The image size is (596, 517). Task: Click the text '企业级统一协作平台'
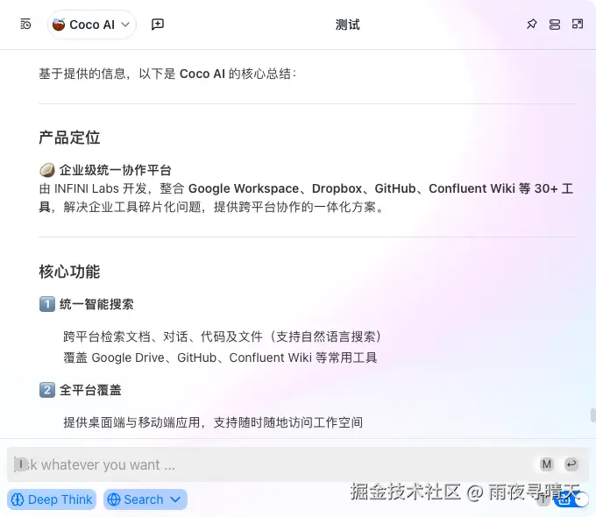click(116, 170)
